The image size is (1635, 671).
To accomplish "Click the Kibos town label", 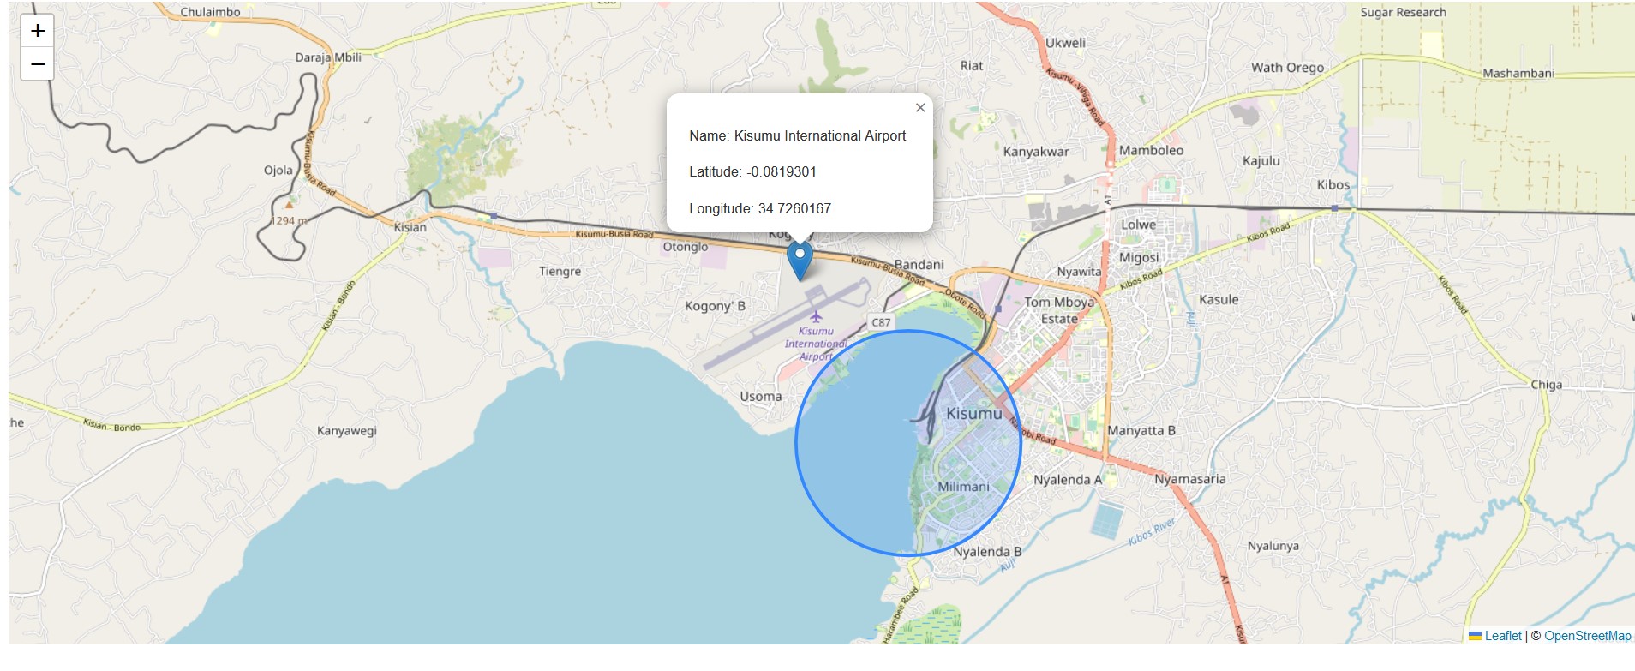I will point(1333,184).
